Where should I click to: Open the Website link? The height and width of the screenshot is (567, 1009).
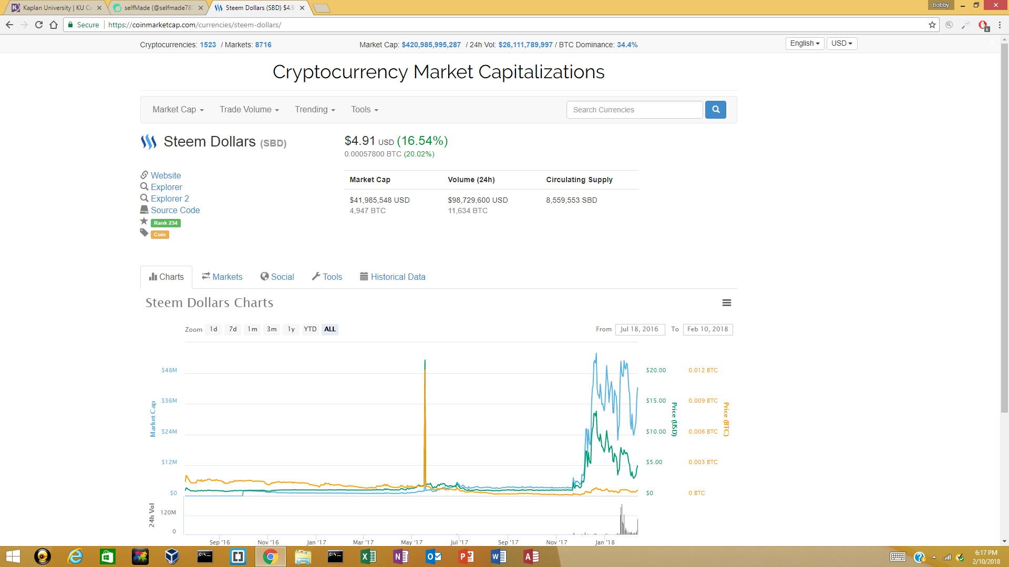point(166,175)
